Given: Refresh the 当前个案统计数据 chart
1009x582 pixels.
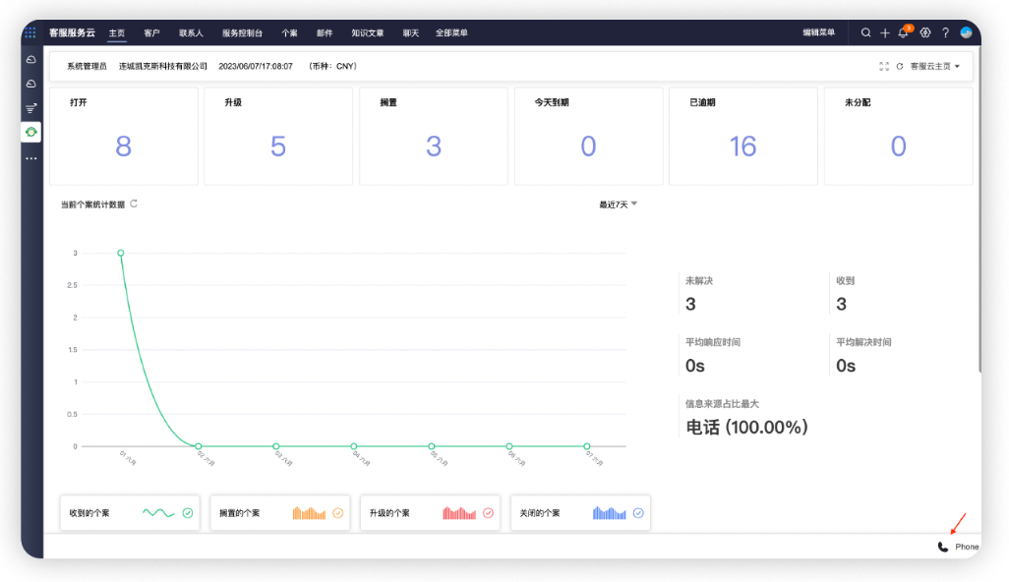Looking at the screenshot, I should point(134,204).
